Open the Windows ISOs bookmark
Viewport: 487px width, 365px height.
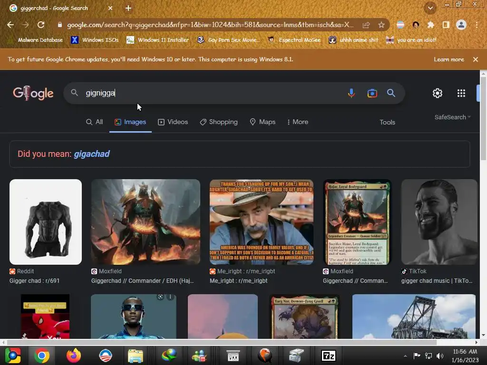pyautogui.click(x=95, y=40)
